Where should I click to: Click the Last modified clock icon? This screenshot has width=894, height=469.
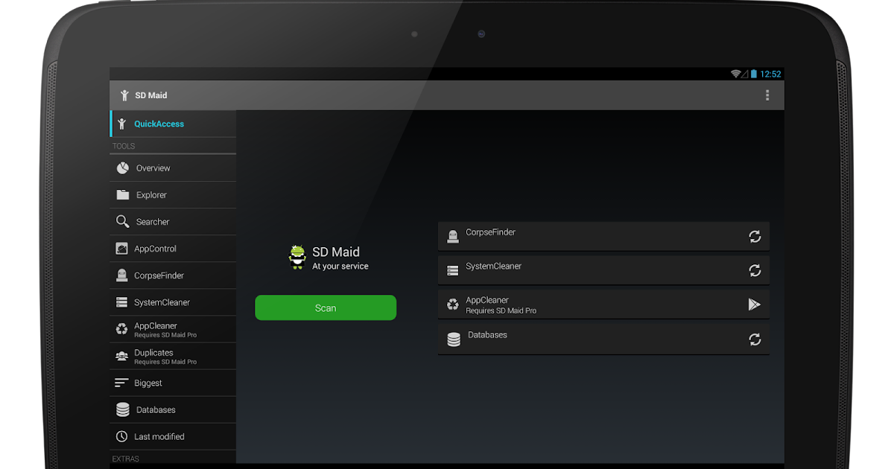click(121, 436)
